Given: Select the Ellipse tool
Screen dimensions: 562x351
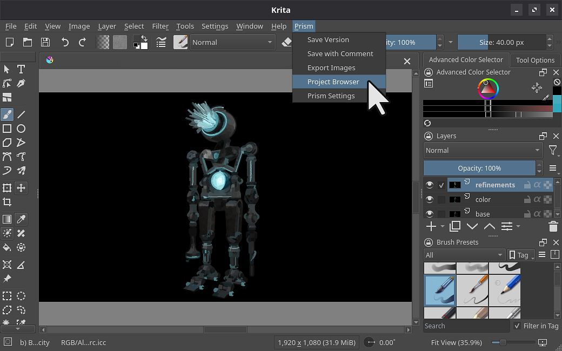Looking at the screenshot, I should 21,129.
